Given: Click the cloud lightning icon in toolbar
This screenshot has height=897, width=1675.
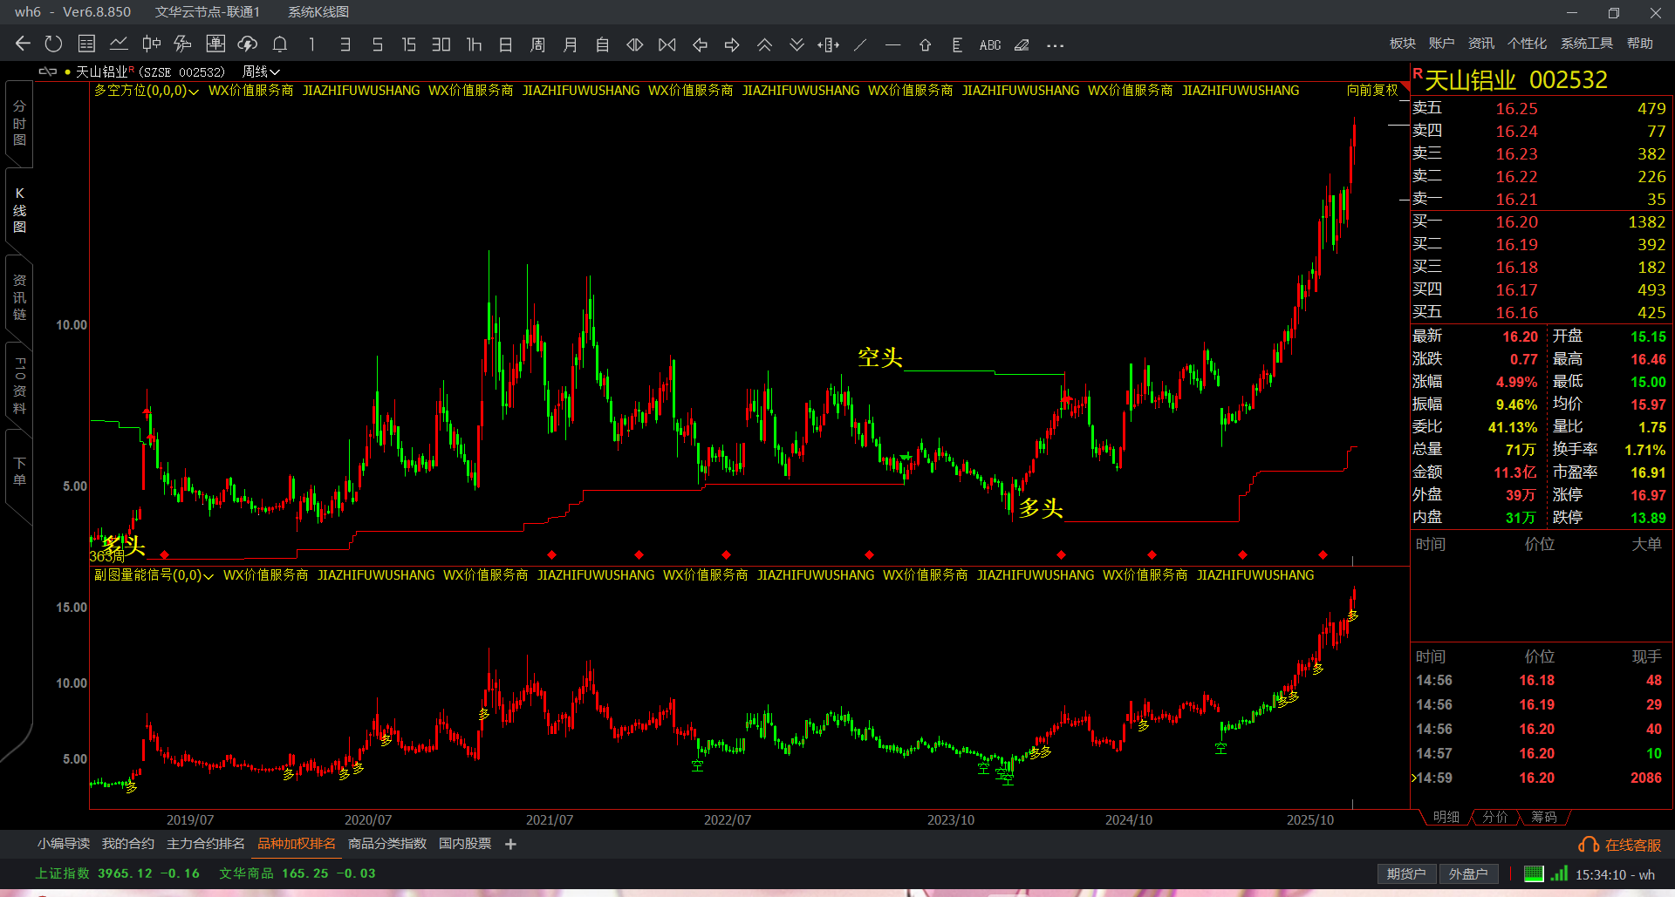Looking at the screenshot, I should click(248, 44).
